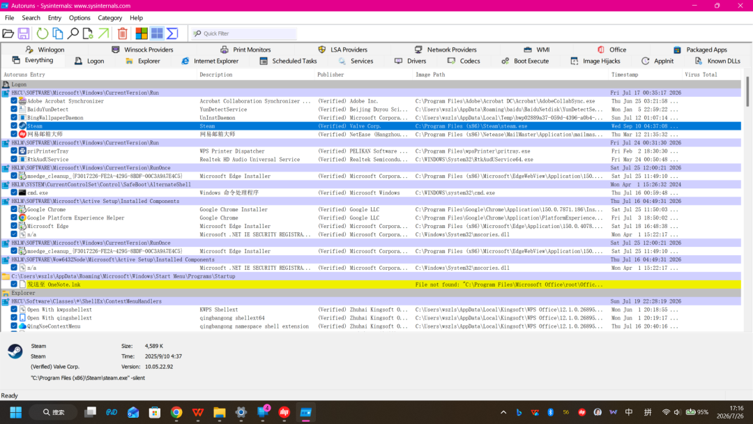Switch to the Scheduled Tasks tab
This screenshot has width=753, height=424.
click(288, 61)
